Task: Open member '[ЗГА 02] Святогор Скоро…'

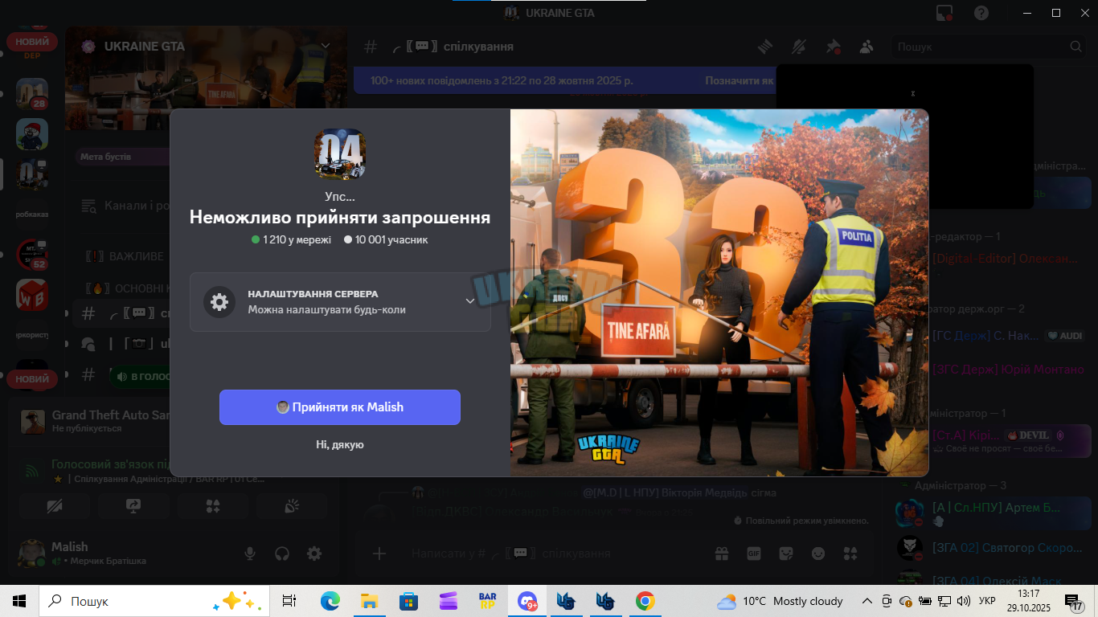Action: click(994, 548)
